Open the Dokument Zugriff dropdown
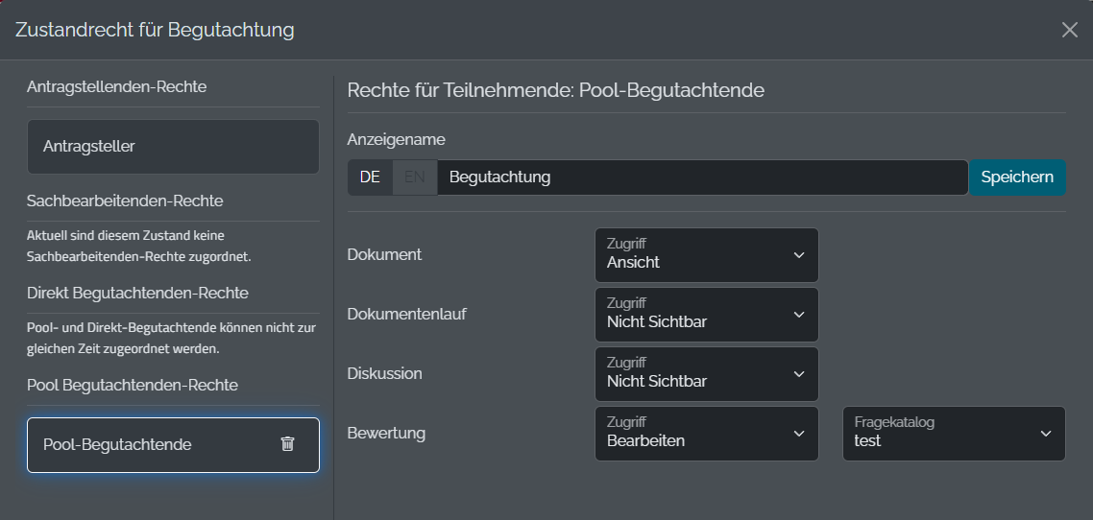The width and height of the screenshot is (1093, 520). coord(707,255)
